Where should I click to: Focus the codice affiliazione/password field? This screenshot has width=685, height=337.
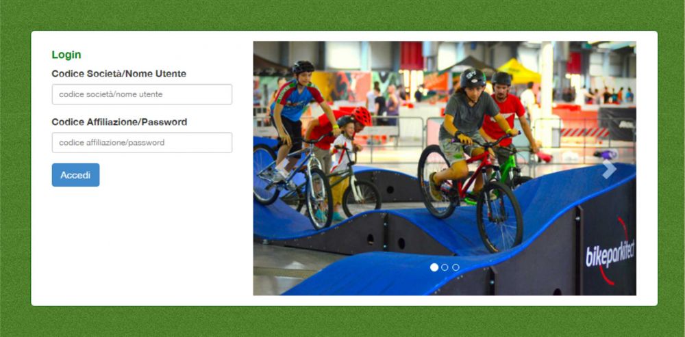[142, 143]
